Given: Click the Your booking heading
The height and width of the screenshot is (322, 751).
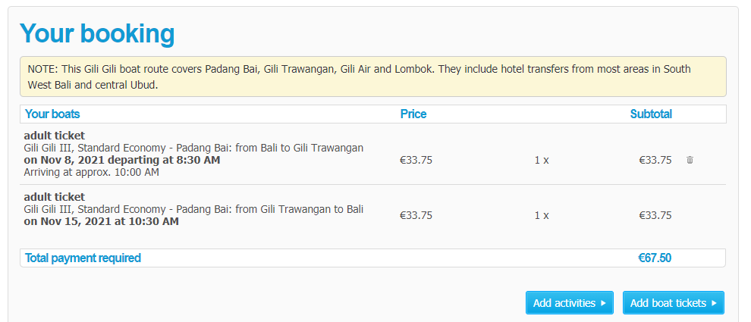Looking at the screenshot, I should click(97, 33).
